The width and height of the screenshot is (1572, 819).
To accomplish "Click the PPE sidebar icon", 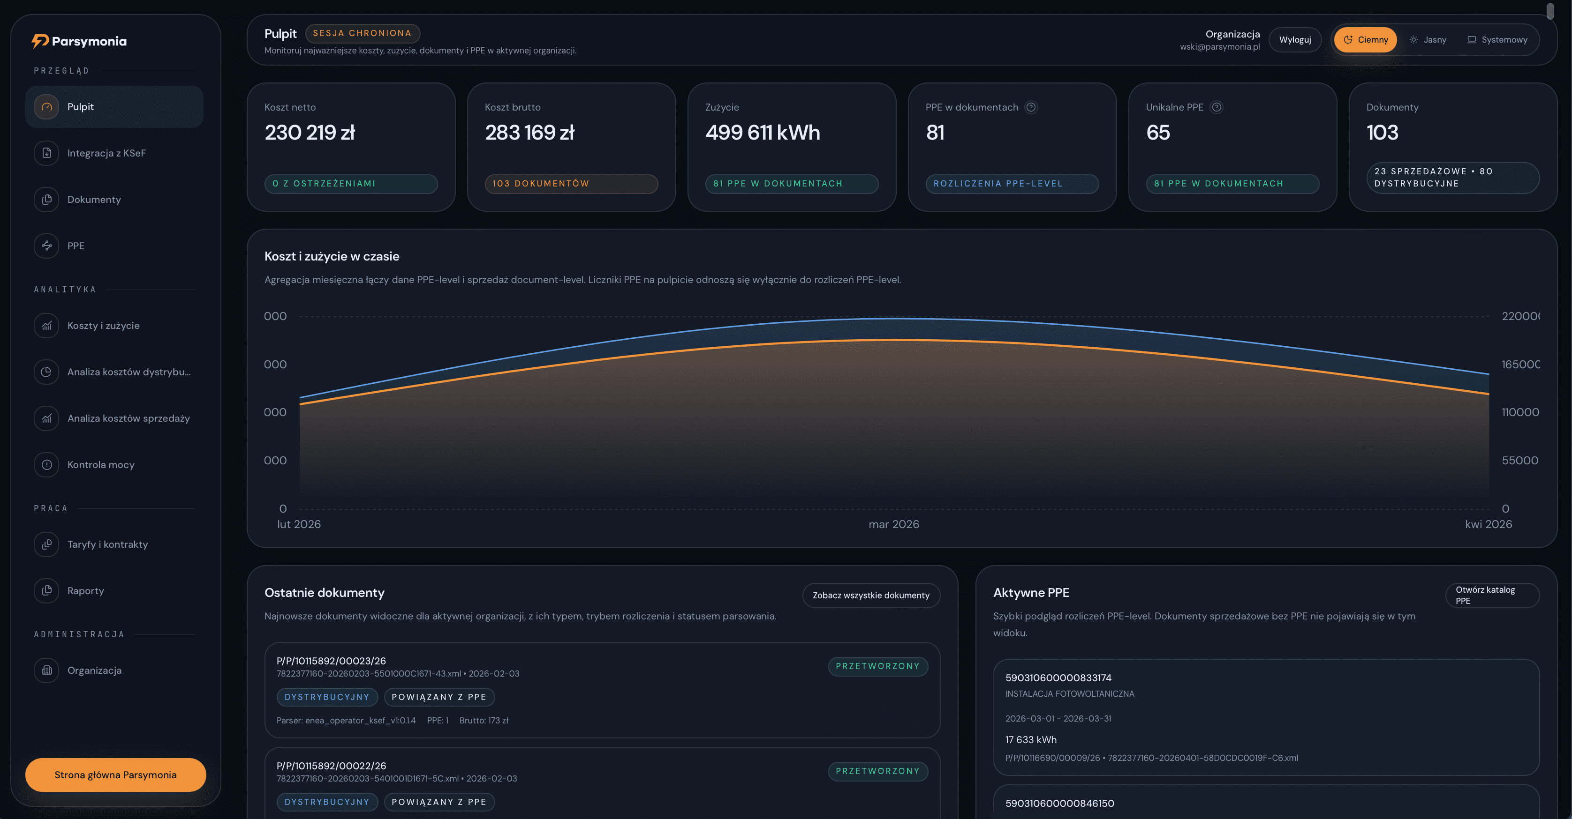I will click(46, 246).
